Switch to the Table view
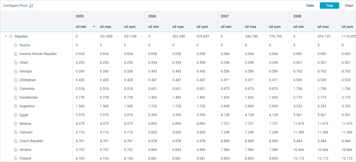This screenshot has height=162, width=356. click(310, 6)
